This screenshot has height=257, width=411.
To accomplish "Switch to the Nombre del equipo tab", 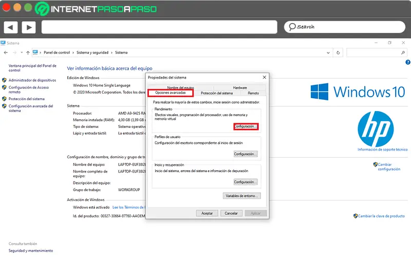I will click(x=181, y=87).
